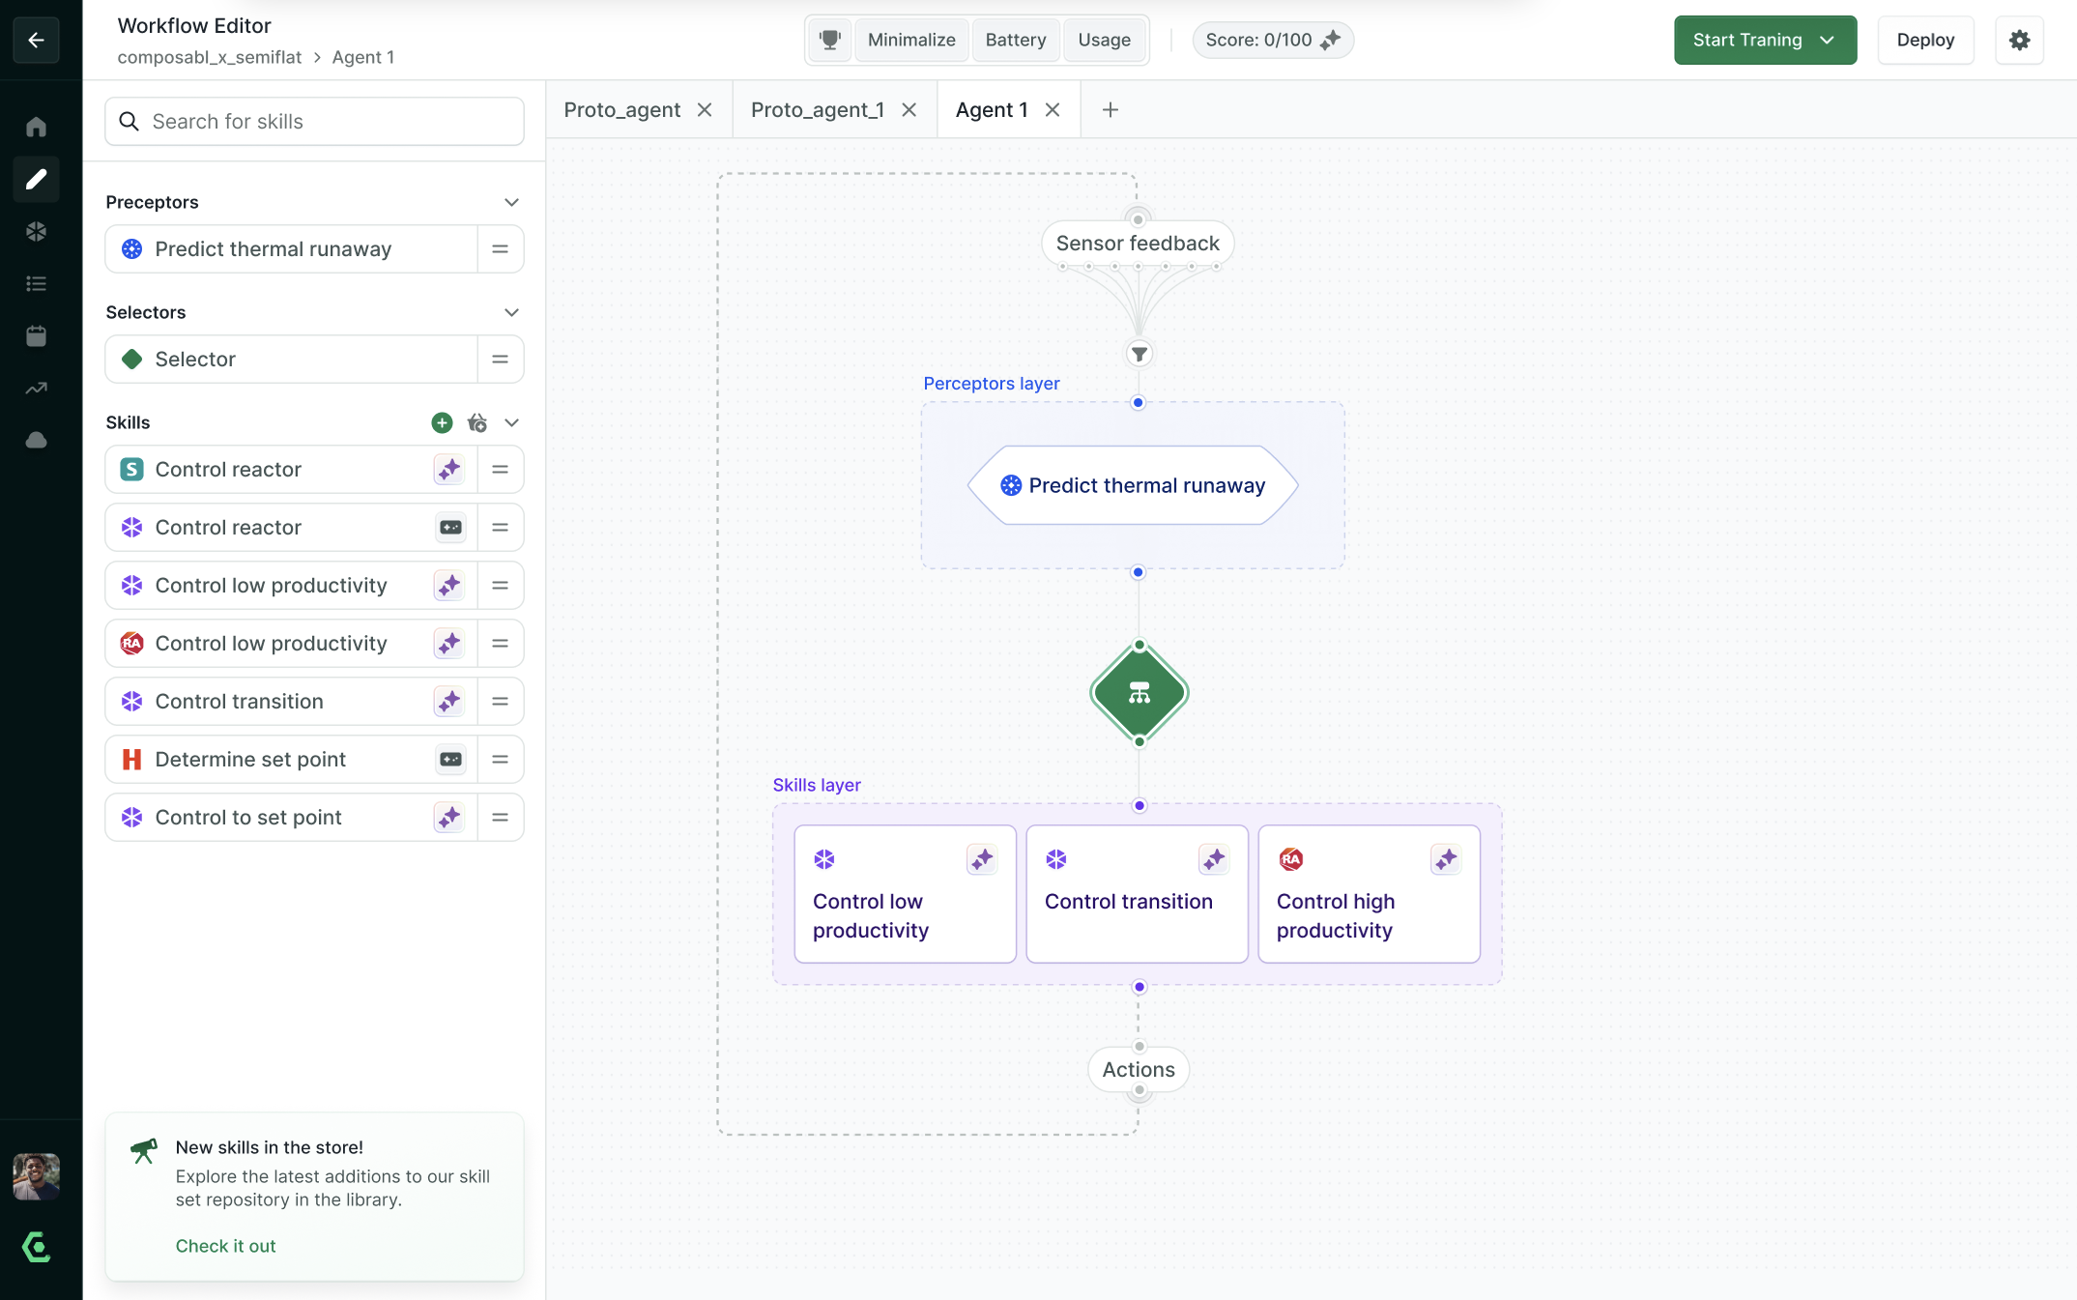Follow the Check it out link
Image resolution: width=2077 pixels, height=1300 pixels.
point(225,1246)
